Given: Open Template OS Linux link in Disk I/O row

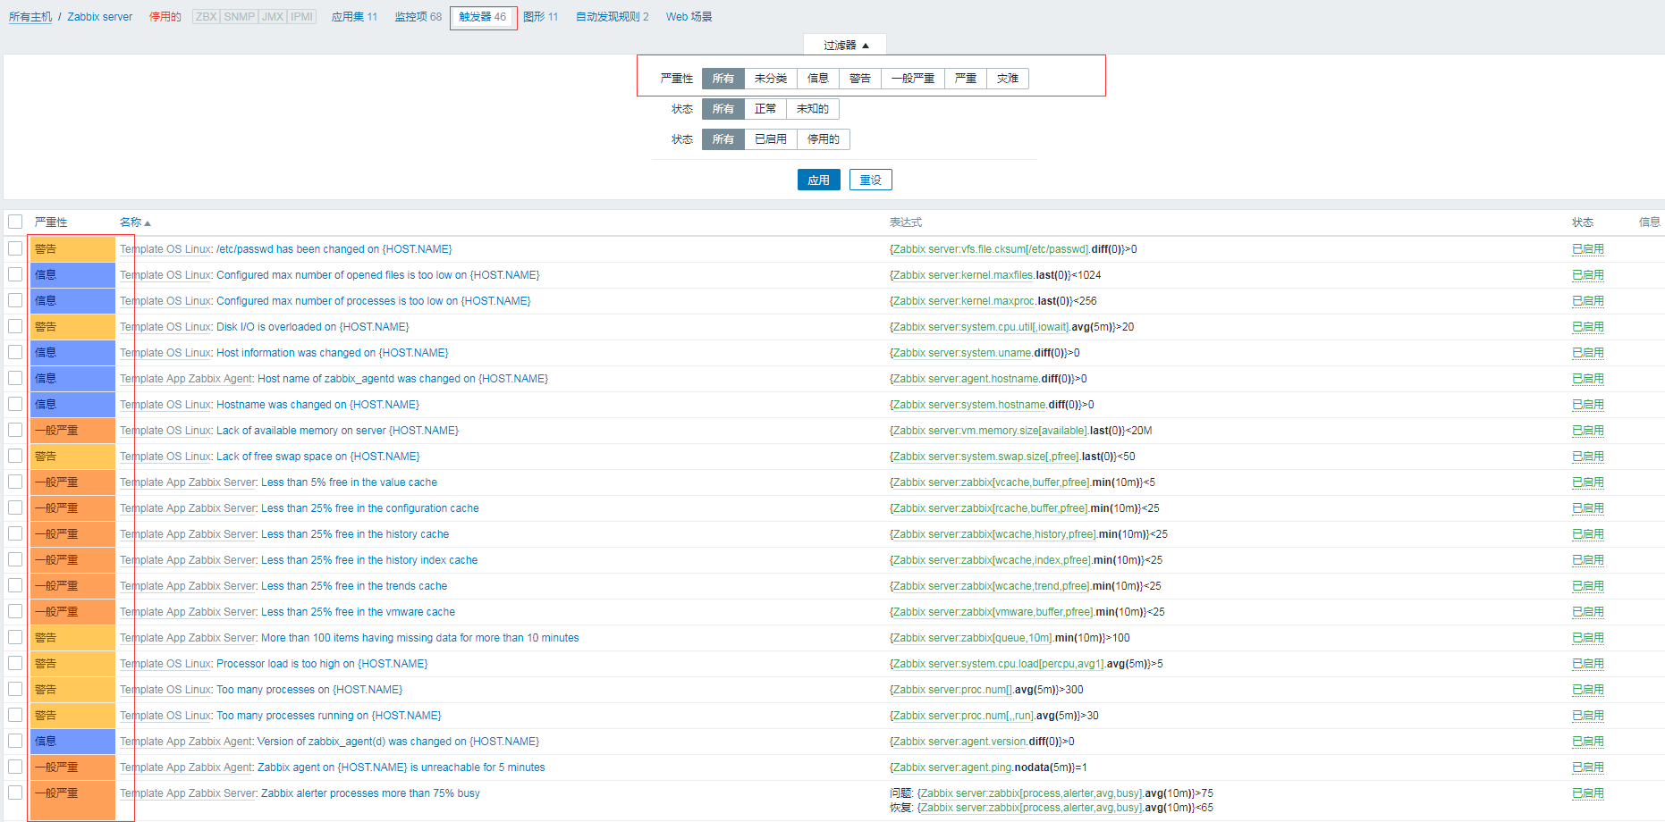Looking at the screenshot, I should (x=165, y=327).
